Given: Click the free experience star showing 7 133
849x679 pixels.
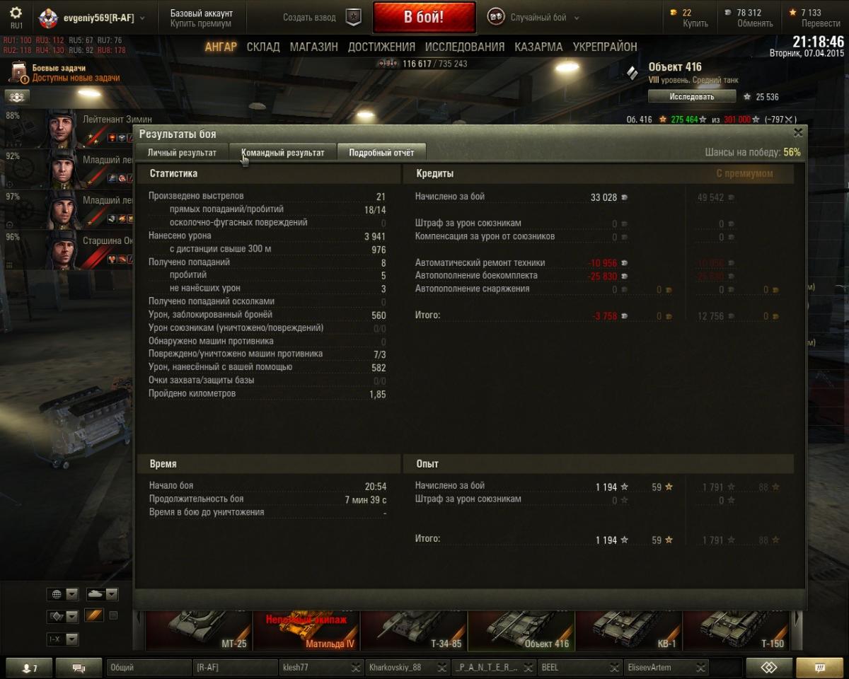Looking at the screenshot, I should pyautogui.click(x=793, y=13).
